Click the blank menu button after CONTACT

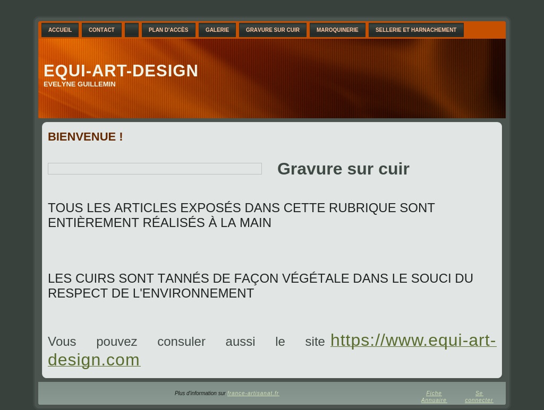[132, 30]
